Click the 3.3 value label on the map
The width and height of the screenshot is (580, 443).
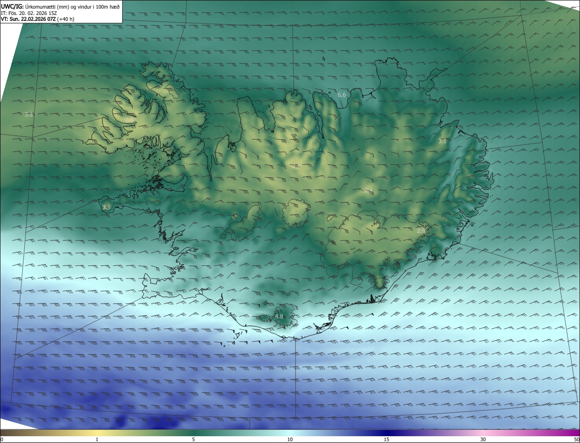coord(29,114)
